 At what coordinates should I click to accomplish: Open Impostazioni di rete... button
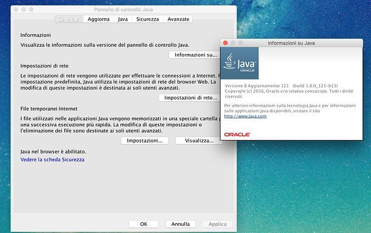point(190,98)
